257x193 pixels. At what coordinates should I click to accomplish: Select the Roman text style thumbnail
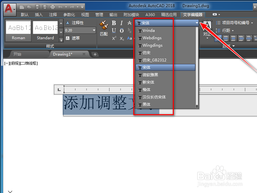click(x=18, y=31)
